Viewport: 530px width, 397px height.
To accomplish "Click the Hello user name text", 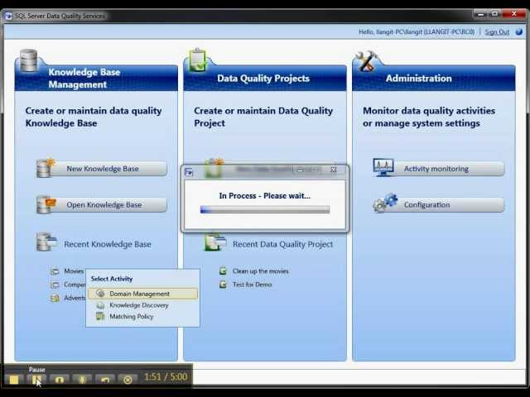I will tap(417, 31).
